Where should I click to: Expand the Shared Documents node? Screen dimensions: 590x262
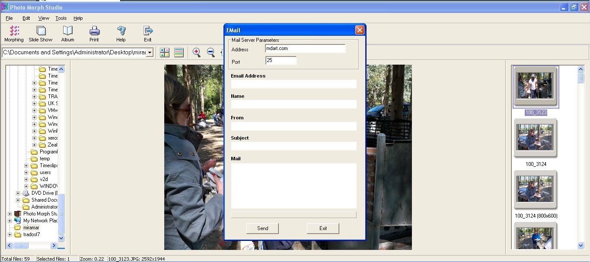point(18,200)
